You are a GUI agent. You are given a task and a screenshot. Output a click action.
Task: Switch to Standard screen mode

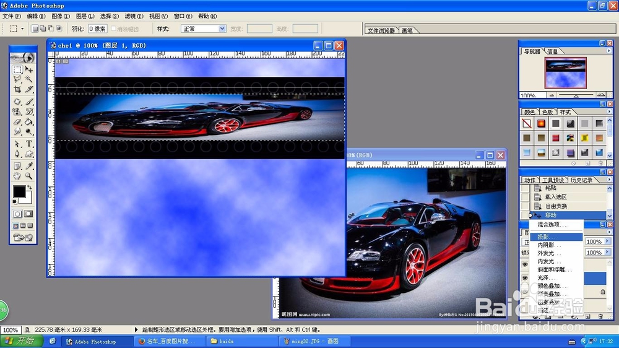[x=15, y=225]
